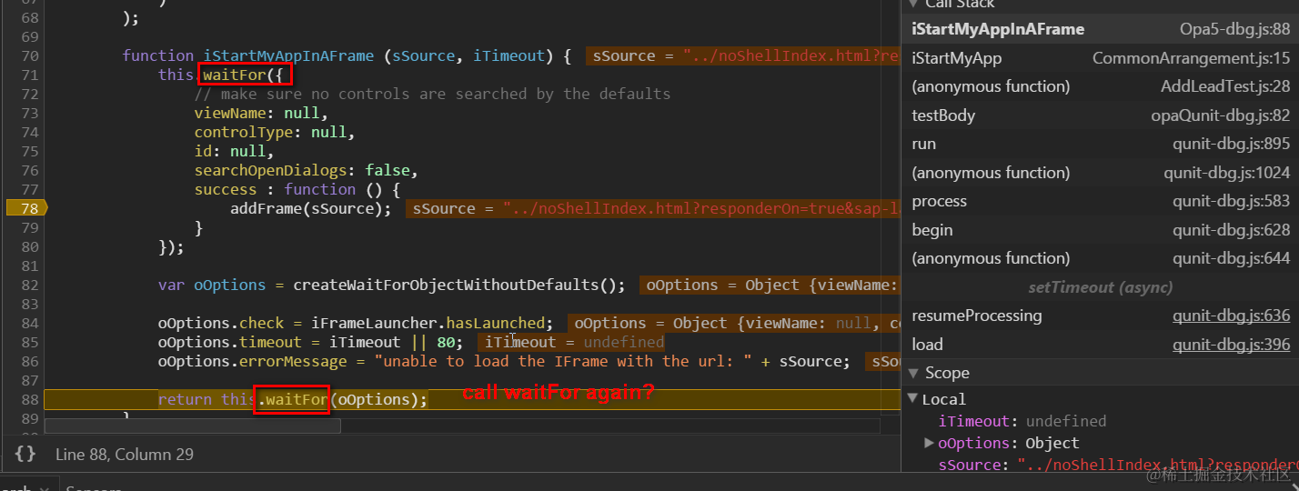Open the Opa5-dbg.js:88 file link
This screenshot has width=1299, height=491.
(x=1234, y=29)
